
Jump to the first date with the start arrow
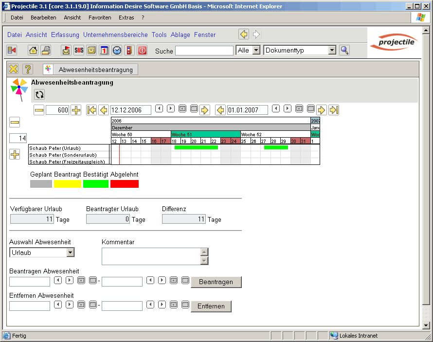coord(91,110)
